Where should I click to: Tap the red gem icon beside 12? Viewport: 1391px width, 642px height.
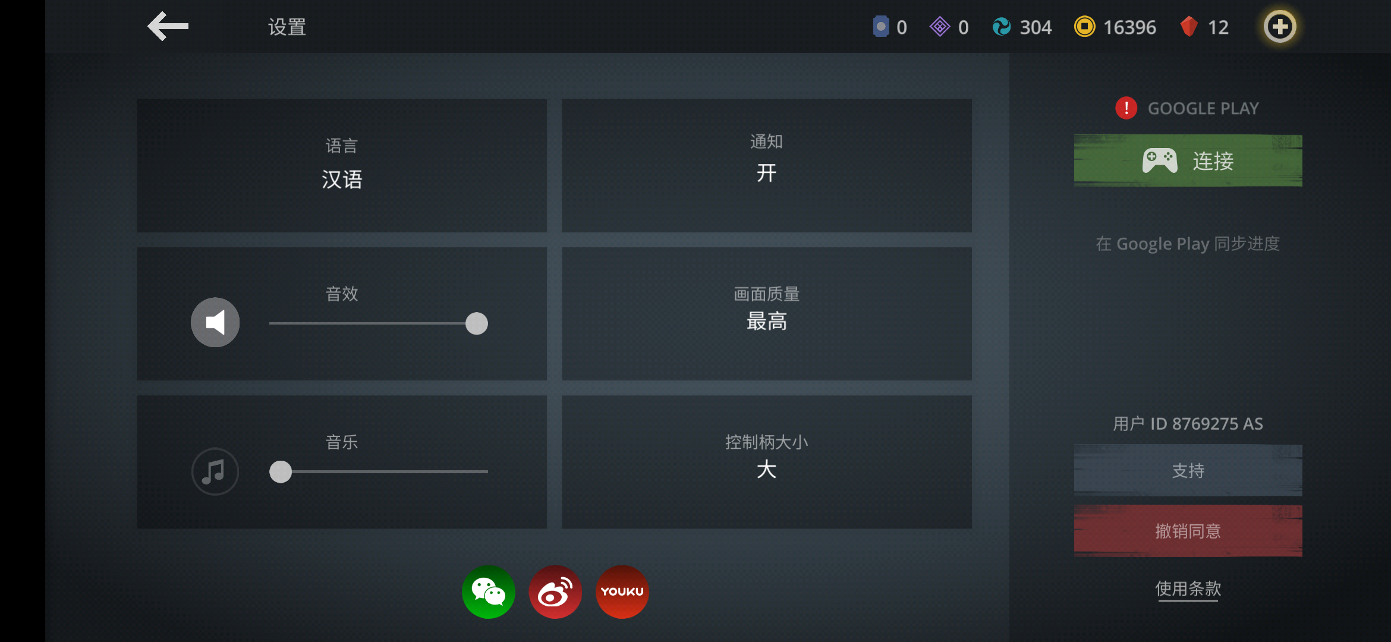1189,27
